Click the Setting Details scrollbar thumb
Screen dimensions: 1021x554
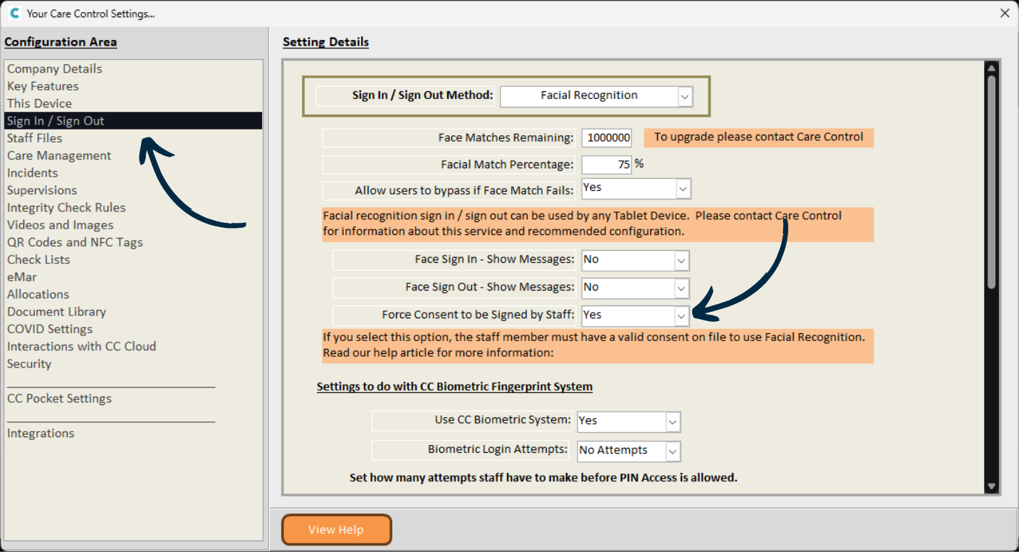pos(991,182)
